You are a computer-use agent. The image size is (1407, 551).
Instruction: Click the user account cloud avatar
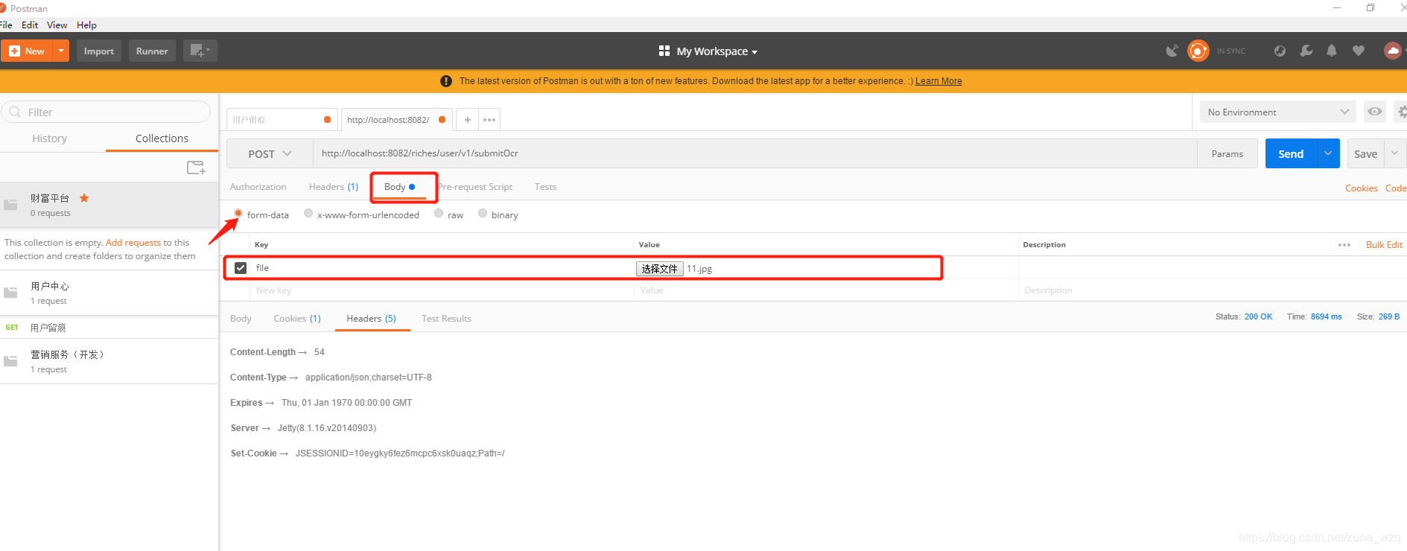[x=1392, y=51]
